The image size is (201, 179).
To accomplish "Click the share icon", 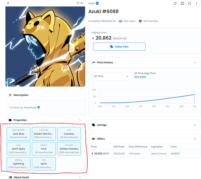I will [190, 4].
